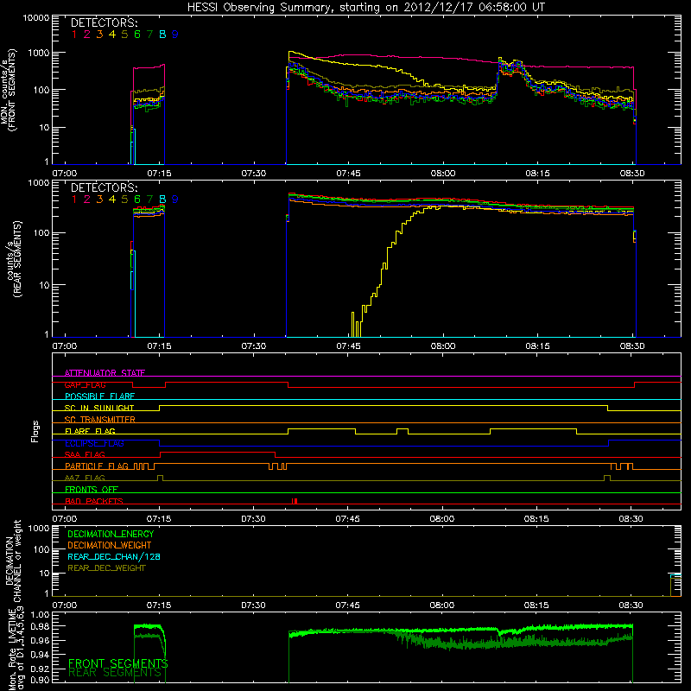Click the SAA_FLAG label
Screen dimensions: 691x691
(x=85, y=454)
